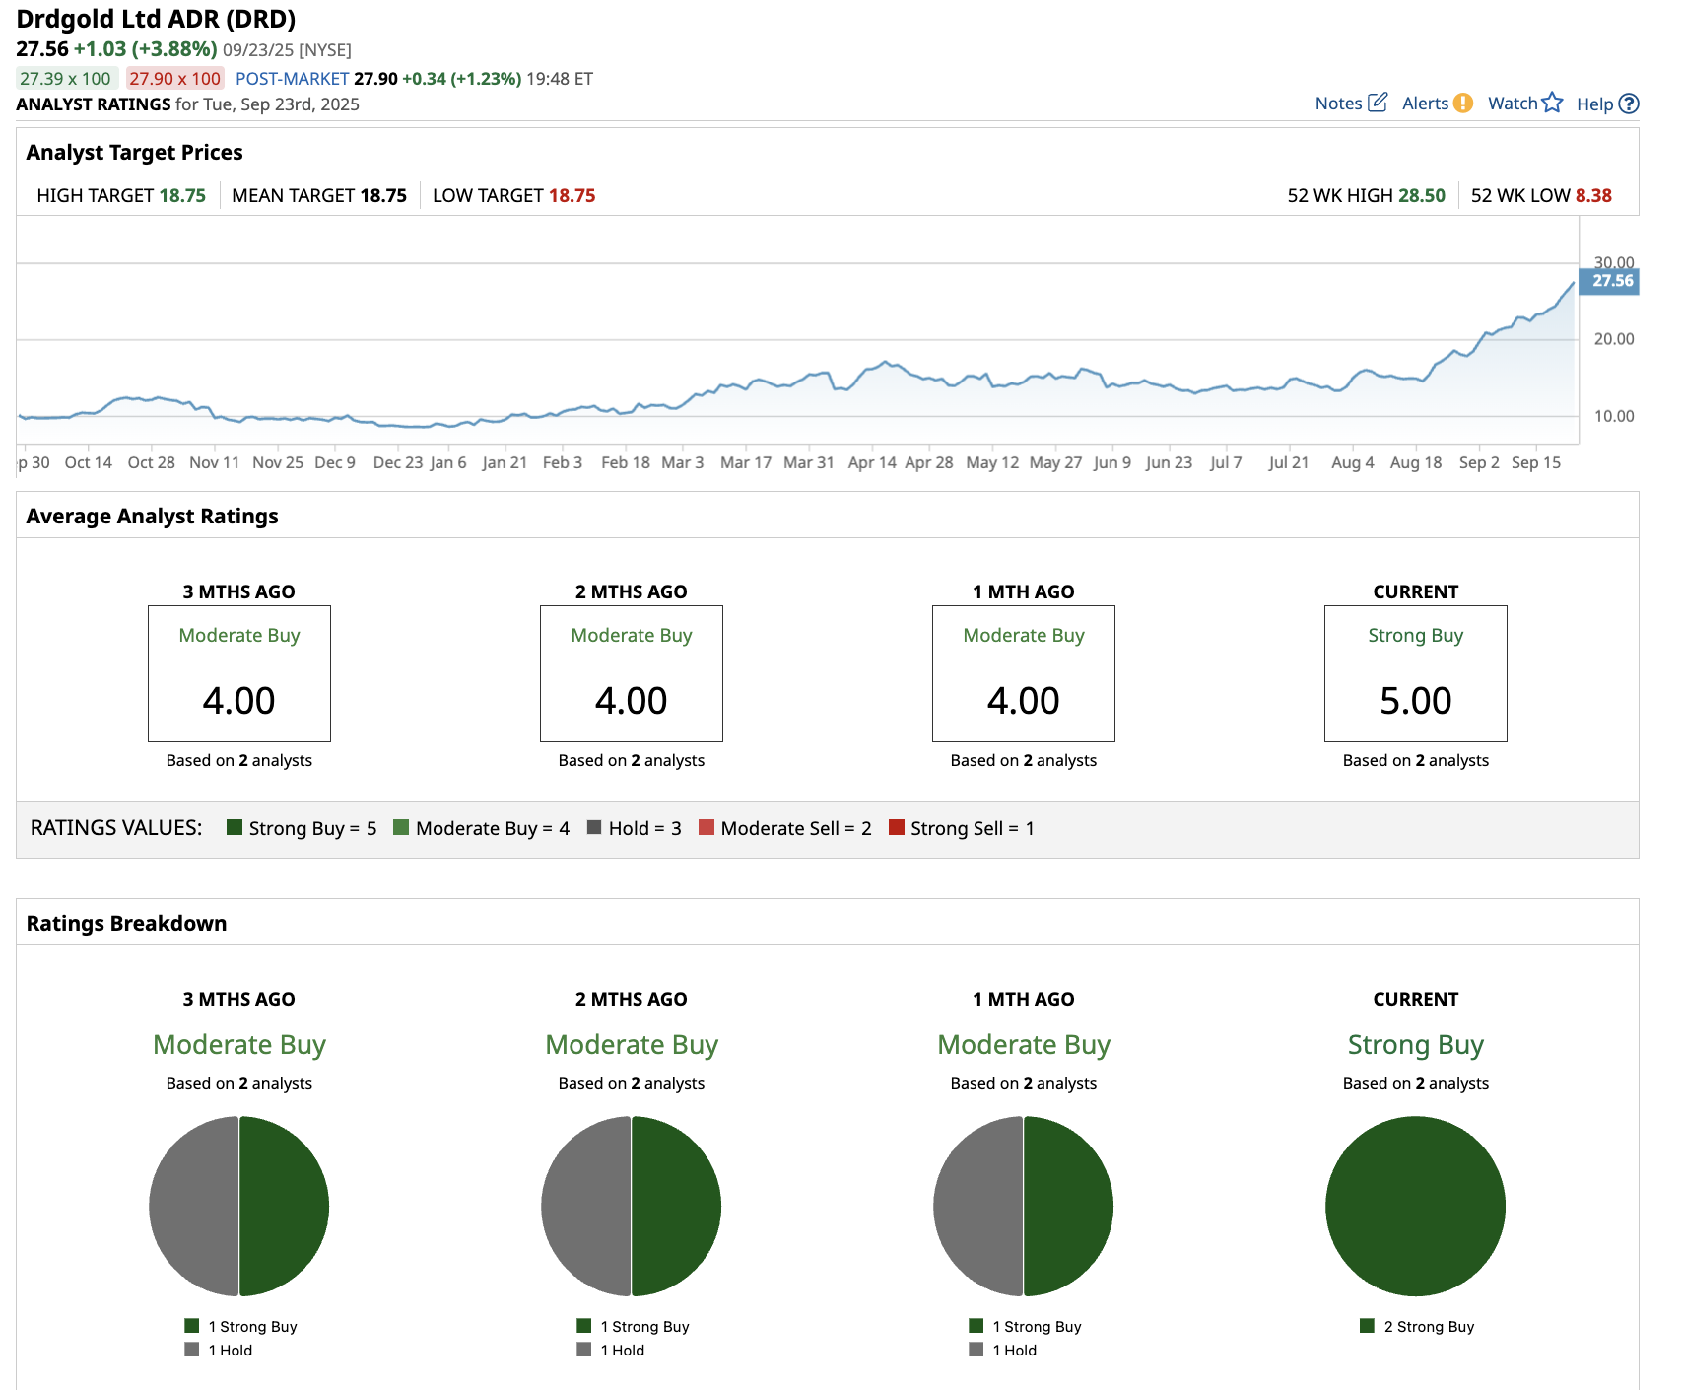This screenshot has width=1683, height=1390.
Task: Click 3 MTHS AGO '1 Hold' legend square
Action: click(x=192, y=1350)
